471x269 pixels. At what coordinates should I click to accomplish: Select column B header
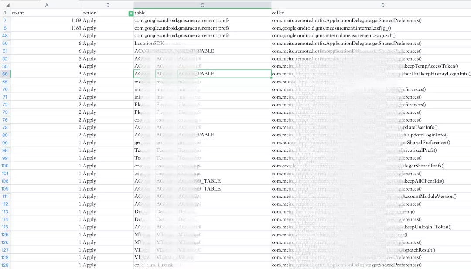pos(108,5)
